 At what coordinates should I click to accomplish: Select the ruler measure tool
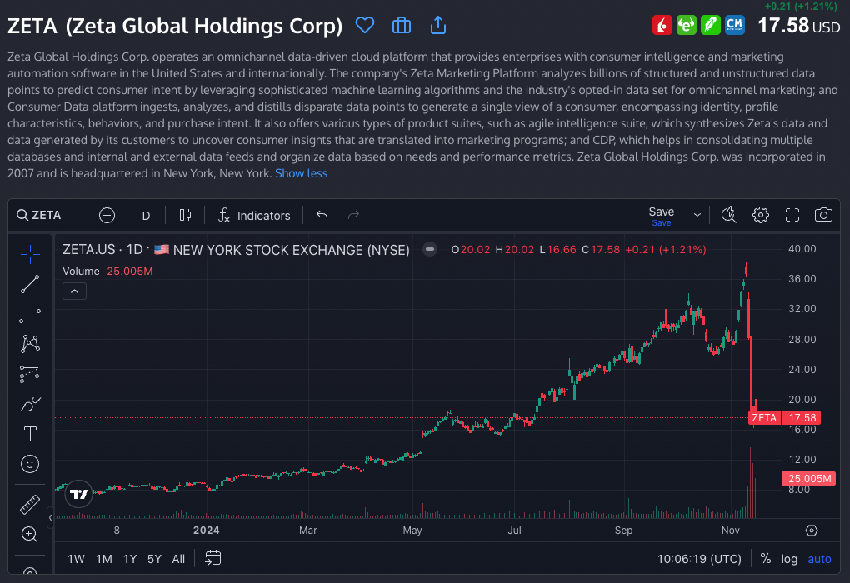[30, 504]
